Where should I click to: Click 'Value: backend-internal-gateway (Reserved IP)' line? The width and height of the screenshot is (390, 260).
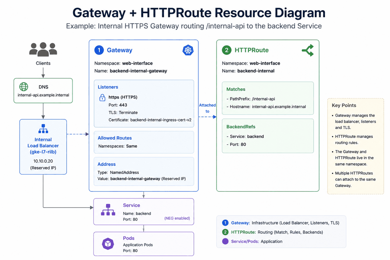pos(142,179)
